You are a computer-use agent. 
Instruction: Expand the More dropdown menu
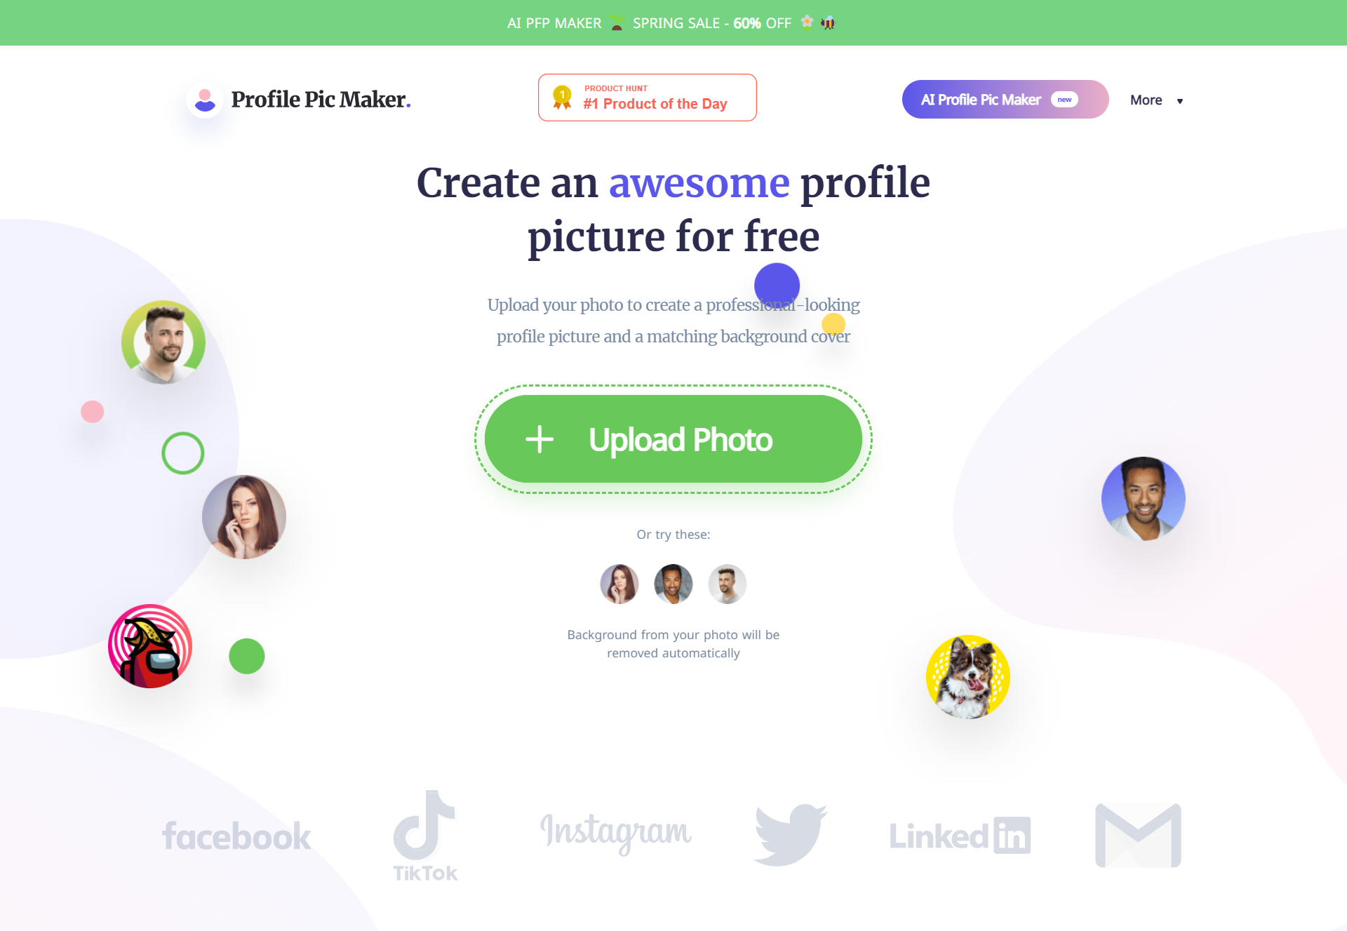(x=1155, y=99)
